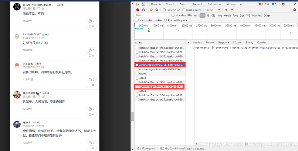Switch to the Elements panel
Image resolution: width=298 pixels, height=151 pixels.
pyautogui.click(x=156, y=4)
